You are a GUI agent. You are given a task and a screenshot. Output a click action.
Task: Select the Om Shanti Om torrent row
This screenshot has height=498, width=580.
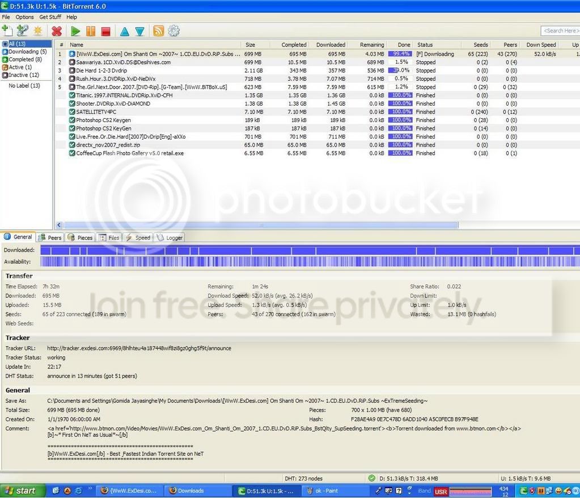pos(317,54)
